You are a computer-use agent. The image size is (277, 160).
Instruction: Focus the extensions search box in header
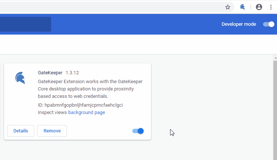pos(25,24)
